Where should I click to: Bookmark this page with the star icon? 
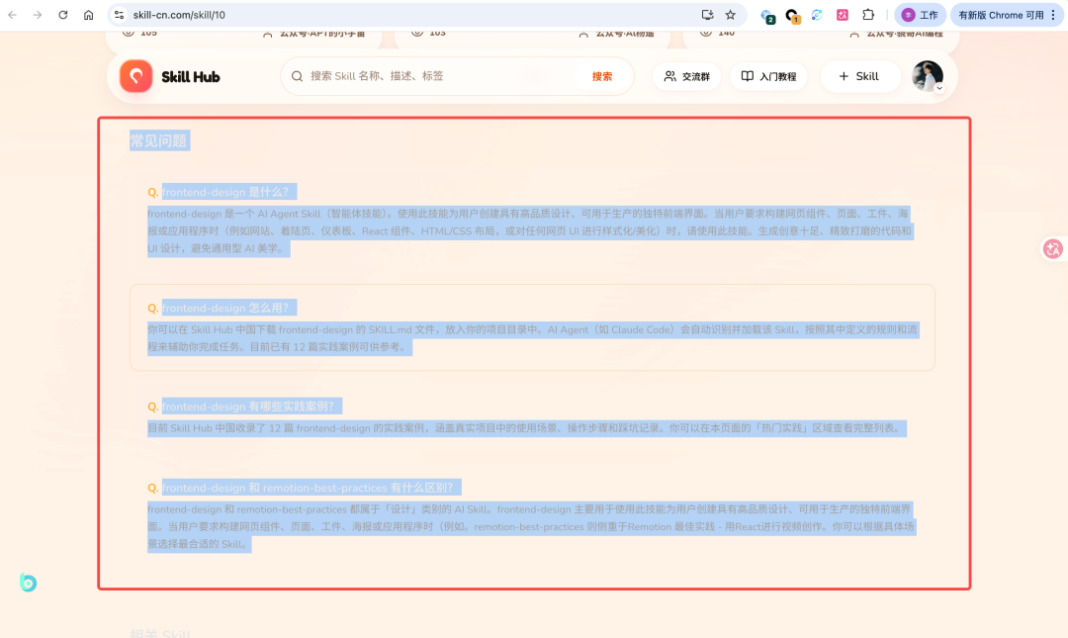click(x=731, y=15)
